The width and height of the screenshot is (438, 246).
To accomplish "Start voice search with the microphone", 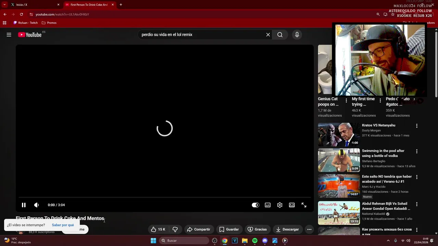I will [x=297, y=35].
